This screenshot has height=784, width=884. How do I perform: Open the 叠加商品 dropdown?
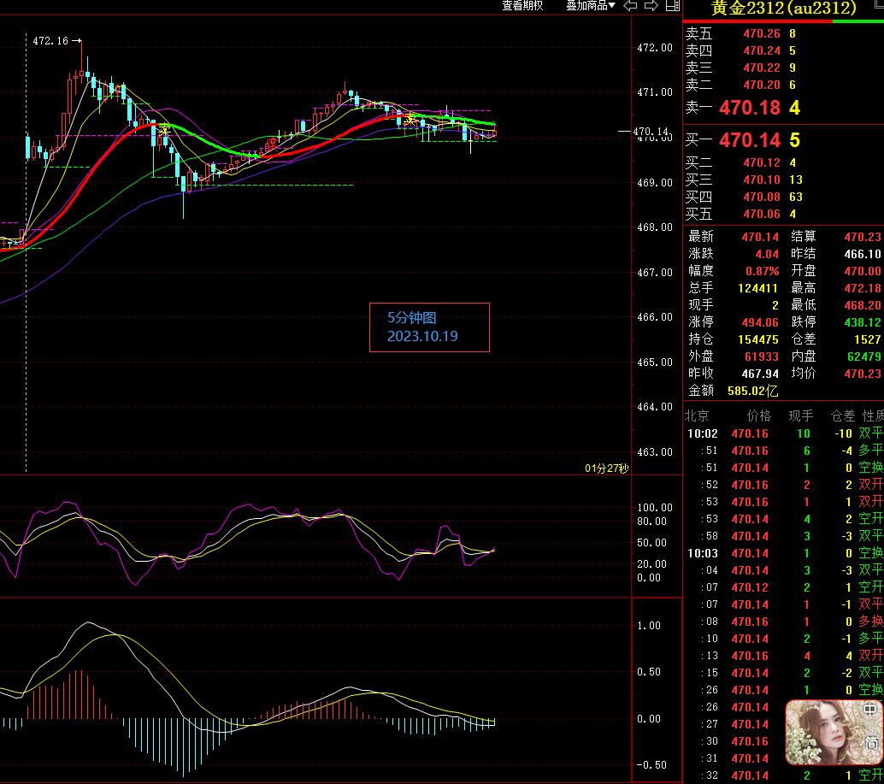[x=590, y=6]
